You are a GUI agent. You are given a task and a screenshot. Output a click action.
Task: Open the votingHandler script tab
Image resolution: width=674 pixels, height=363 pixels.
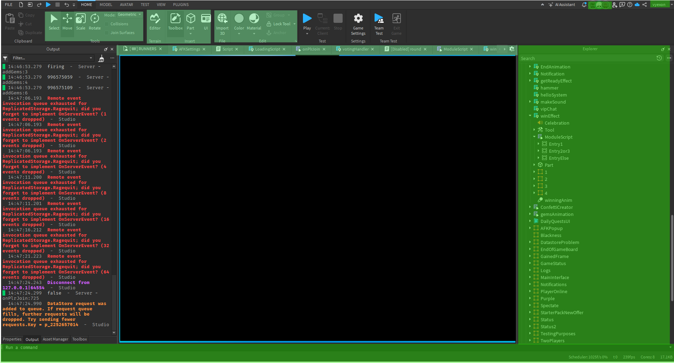[x=355, y=49]
